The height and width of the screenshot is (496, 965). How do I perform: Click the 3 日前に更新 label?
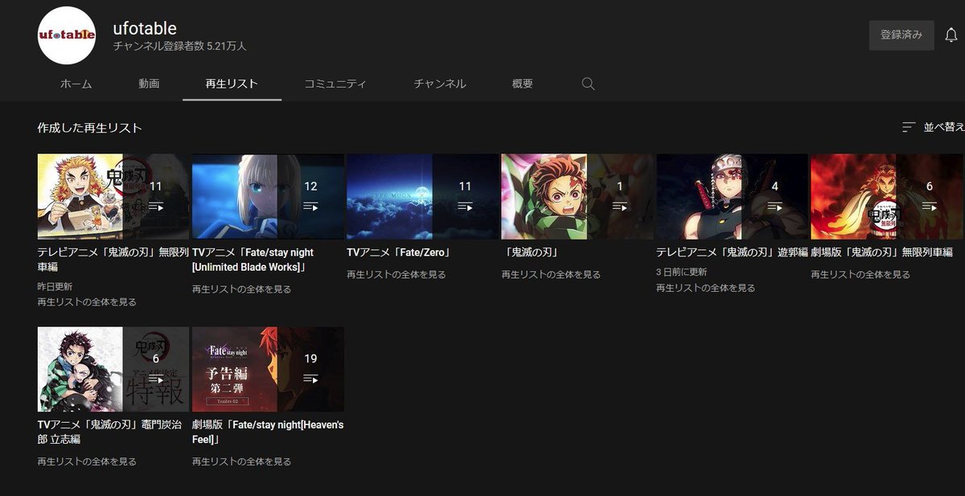point(682,273)
